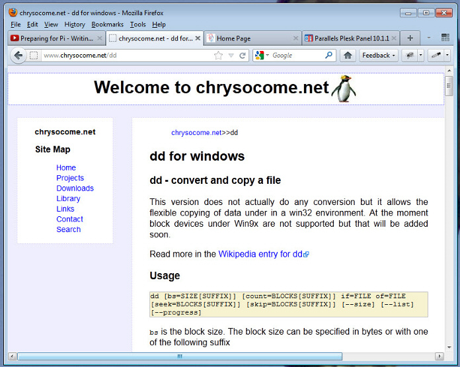Open a new tab with plus button
460x367 pixels.
coord(410,38)
